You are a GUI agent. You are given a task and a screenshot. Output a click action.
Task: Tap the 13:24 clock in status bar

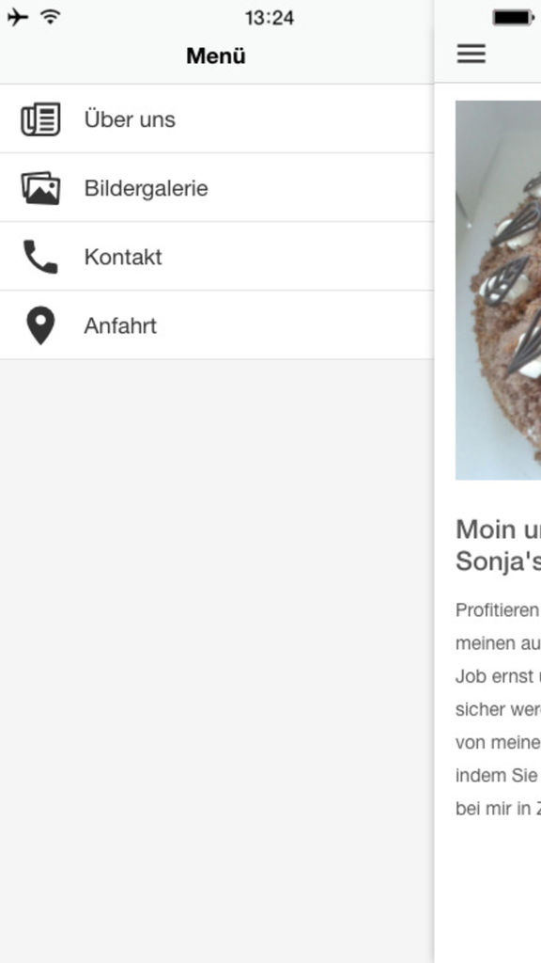(270, 18)
